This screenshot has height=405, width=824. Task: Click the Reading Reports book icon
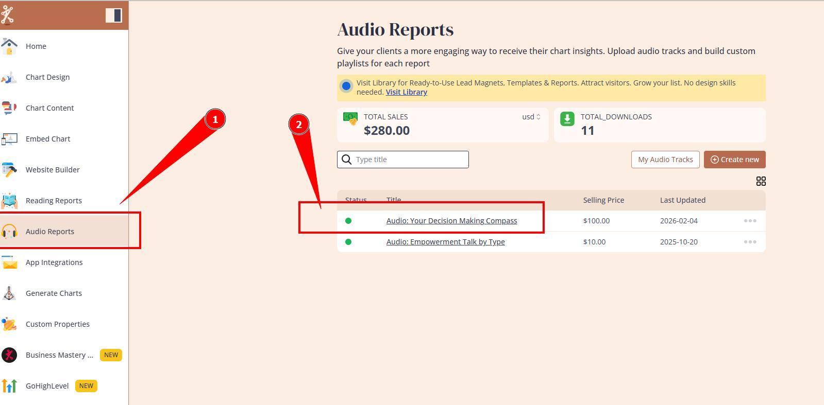[x=9, y=201]
